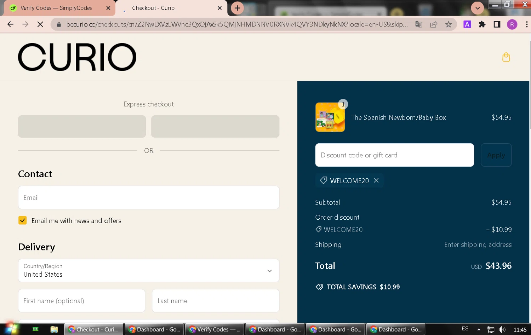The height and width of the screenshot is (335, 531).
Task: Open purple A extension icon
Action: pos(467,24)
